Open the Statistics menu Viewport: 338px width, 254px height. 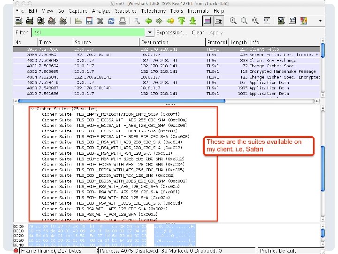pos(125,11)
